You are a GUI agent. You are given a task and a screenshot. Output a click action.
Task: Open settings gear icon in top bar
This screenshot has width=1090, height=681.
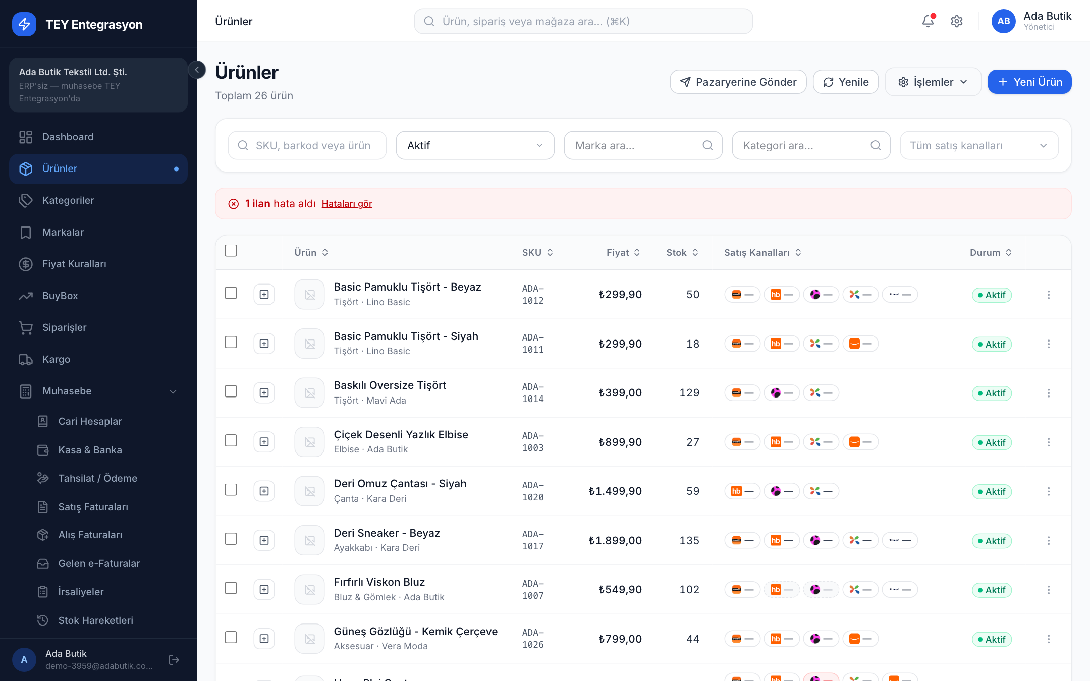[x=956, y=21]
